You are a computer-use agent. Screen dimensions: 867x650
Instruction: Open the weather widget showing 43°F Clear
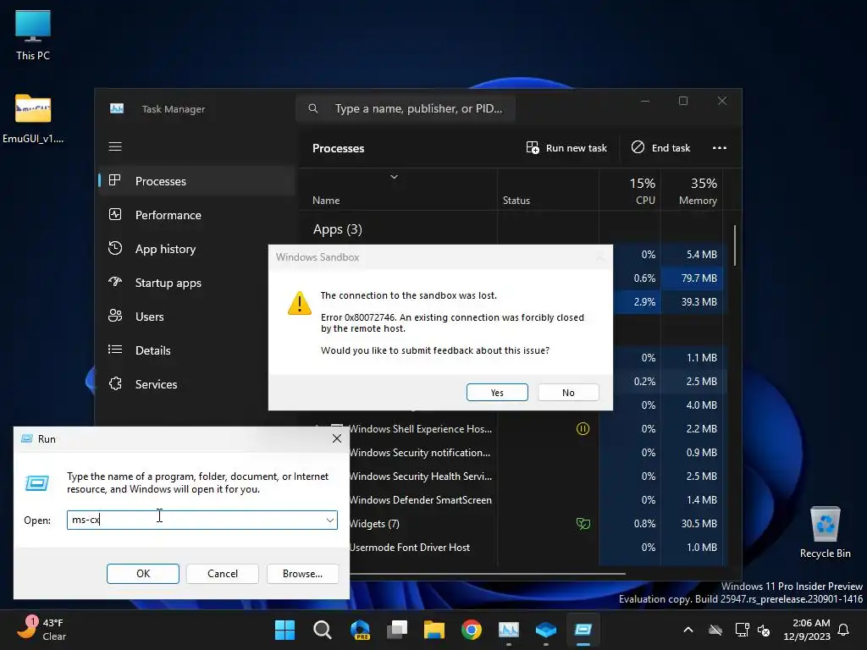41,629
